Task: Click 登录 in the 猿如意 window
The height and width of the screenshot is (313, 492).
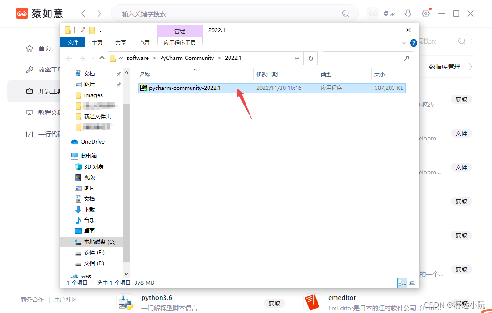Action: tap(389, 13)
